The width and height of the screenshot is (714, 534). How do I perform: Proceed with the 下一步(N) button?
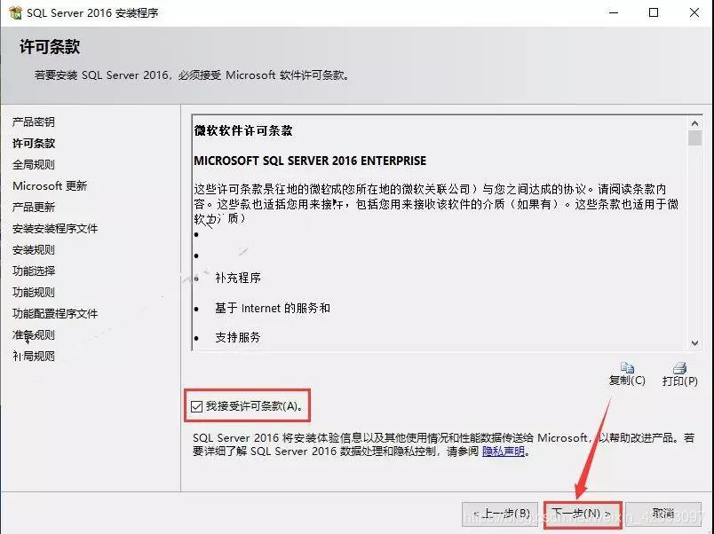(582, 514)
